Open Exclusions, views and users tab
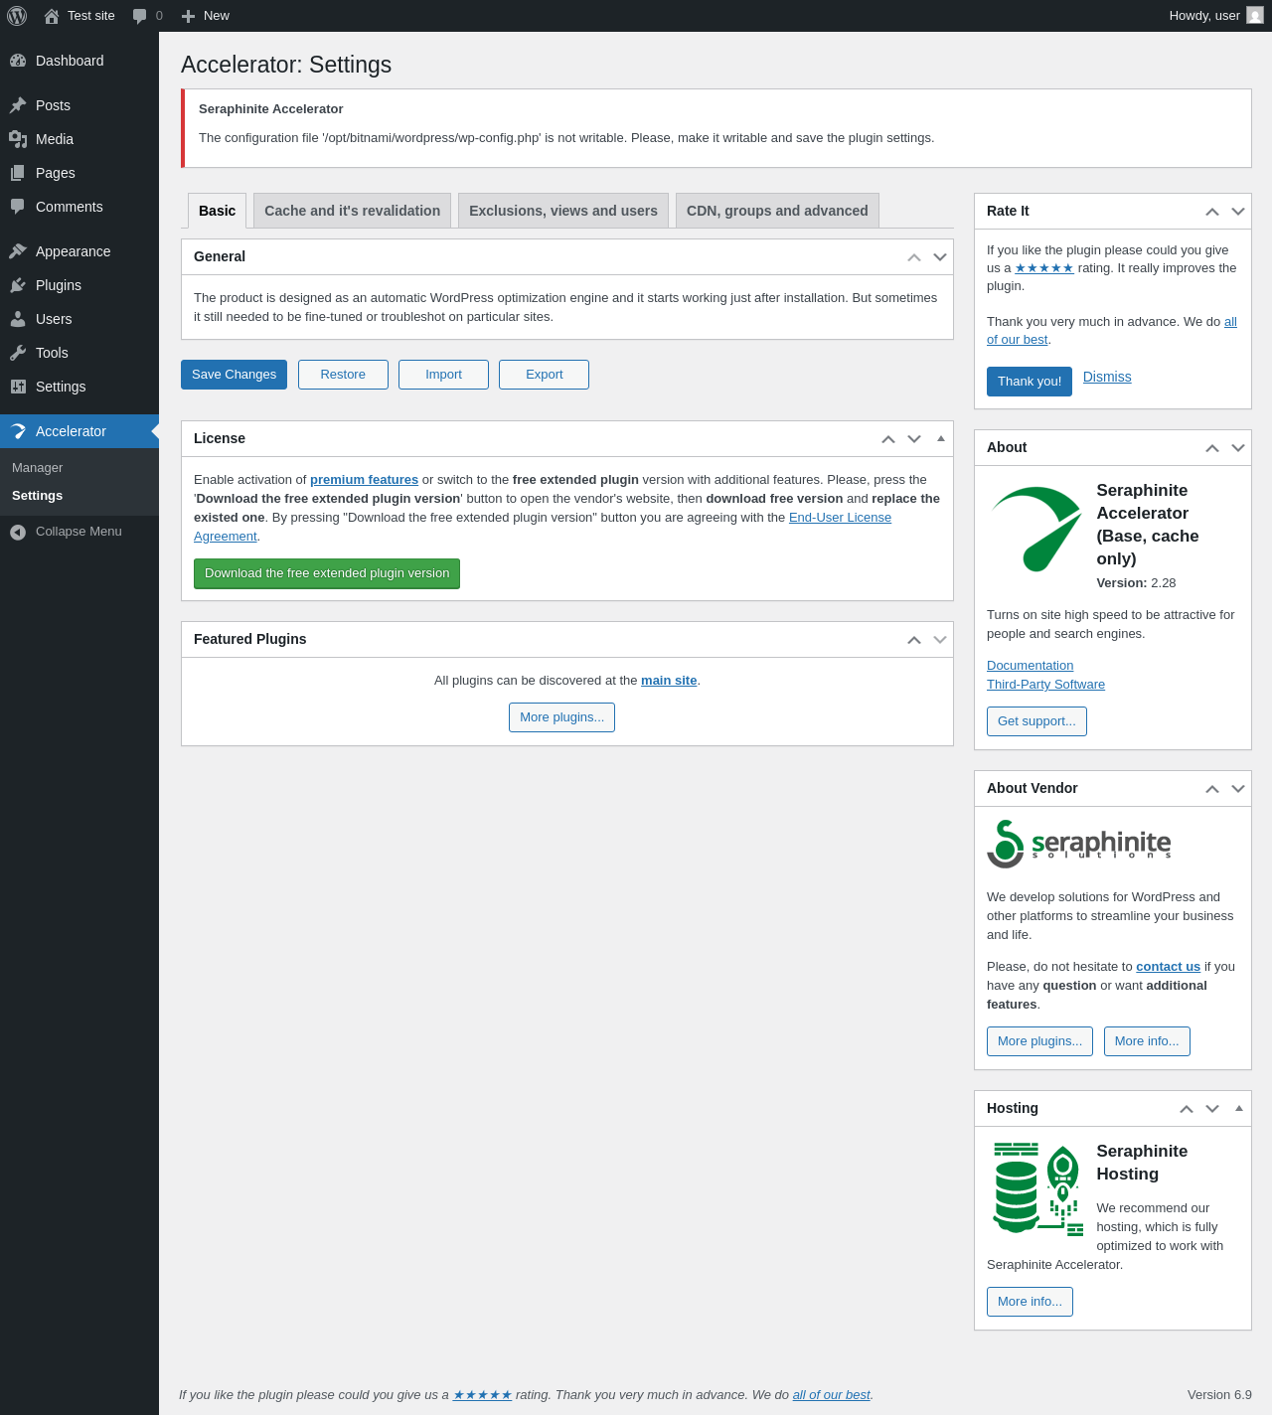1272x1415 pixels. pyautogui.click(x=563, y=211)
